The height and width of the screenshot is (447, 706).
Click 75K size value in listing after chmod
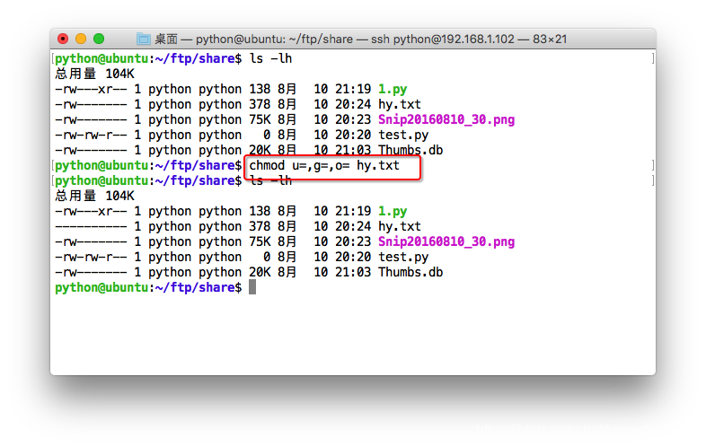coord(260,241)
